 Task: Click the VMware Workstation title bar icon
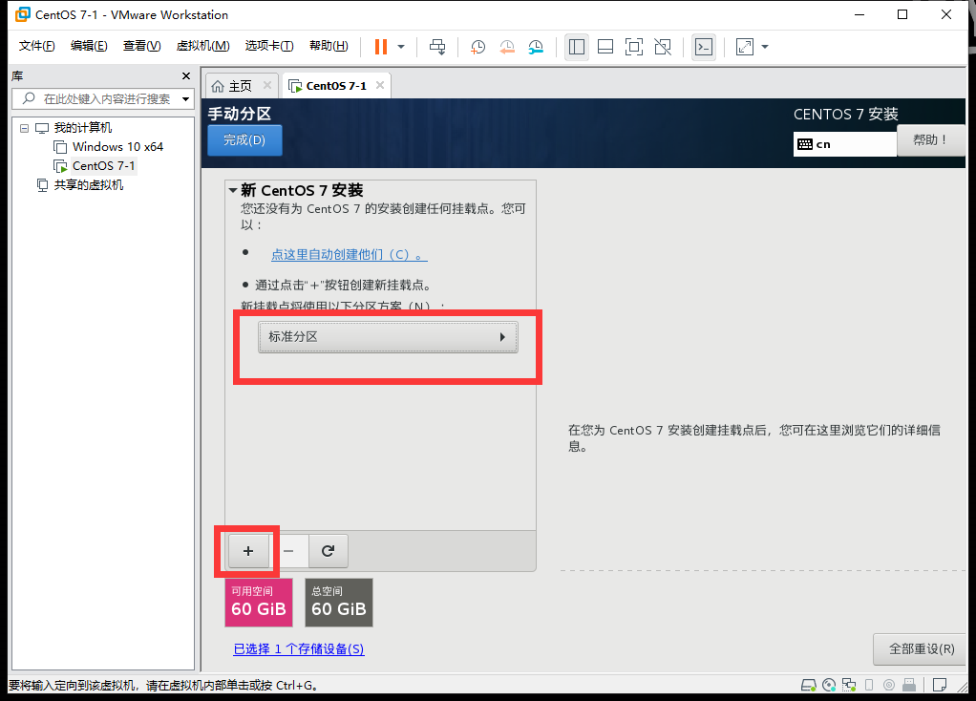(22, 14)
